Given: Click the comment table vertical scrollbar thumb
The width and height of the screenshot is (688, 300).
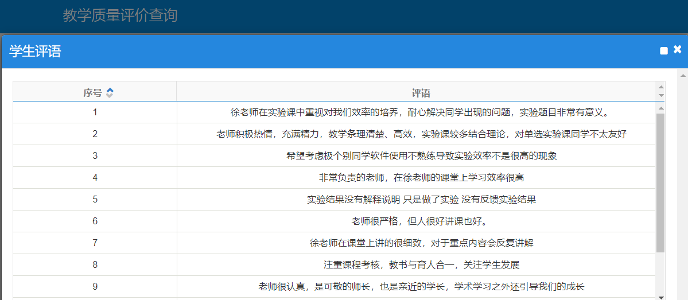Looking at the screenshot, I should (x=660, y=184).
